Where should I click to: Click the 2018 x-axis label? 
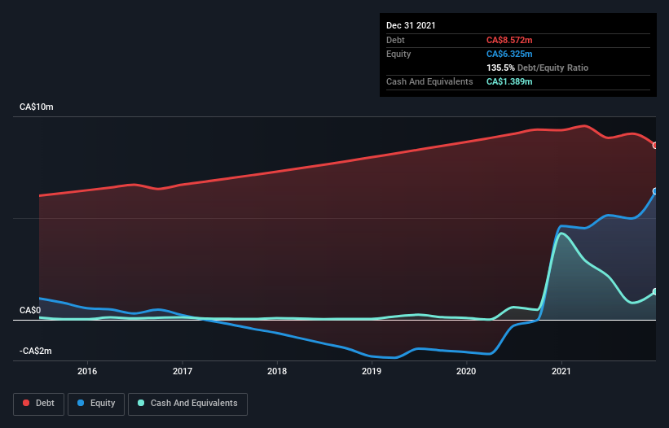(x=277, y=371)
